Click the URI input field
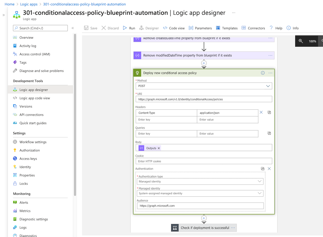This screenshot has width=323, height=237. pyautogui.click(x=204, y=99)
